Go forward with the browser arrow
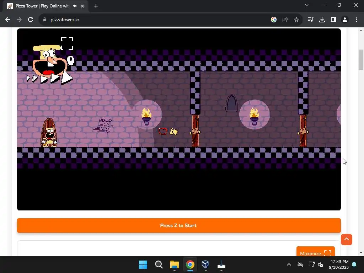The width and height of the screenshot is (364, 273). tap(19, 20)
